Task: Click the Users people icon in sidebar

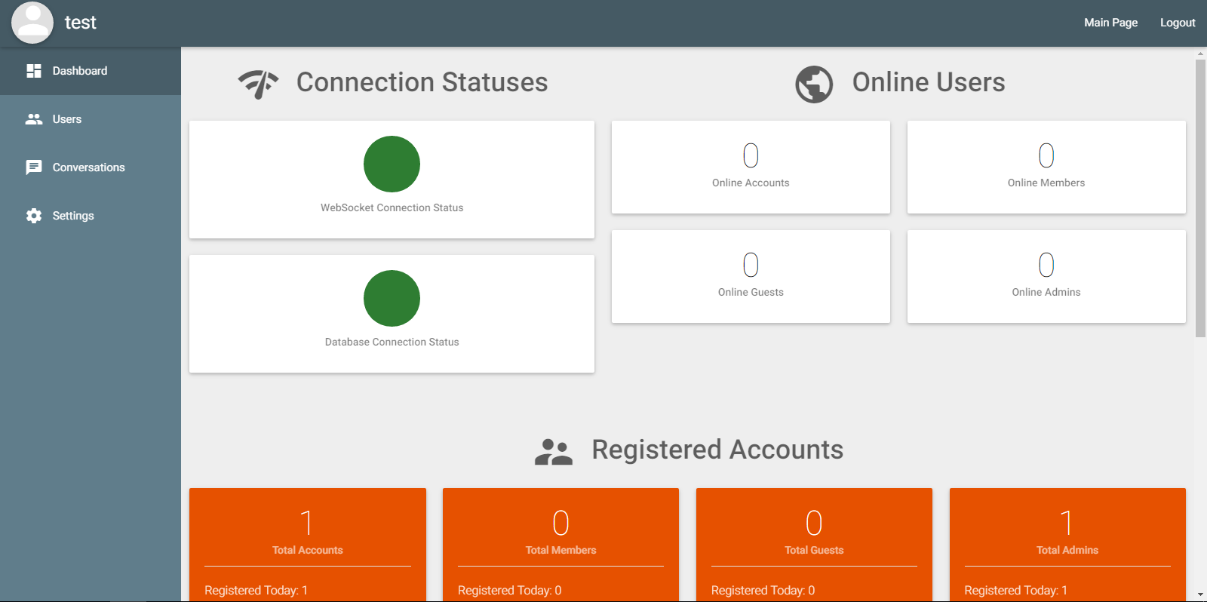Action: click(34, 119)
